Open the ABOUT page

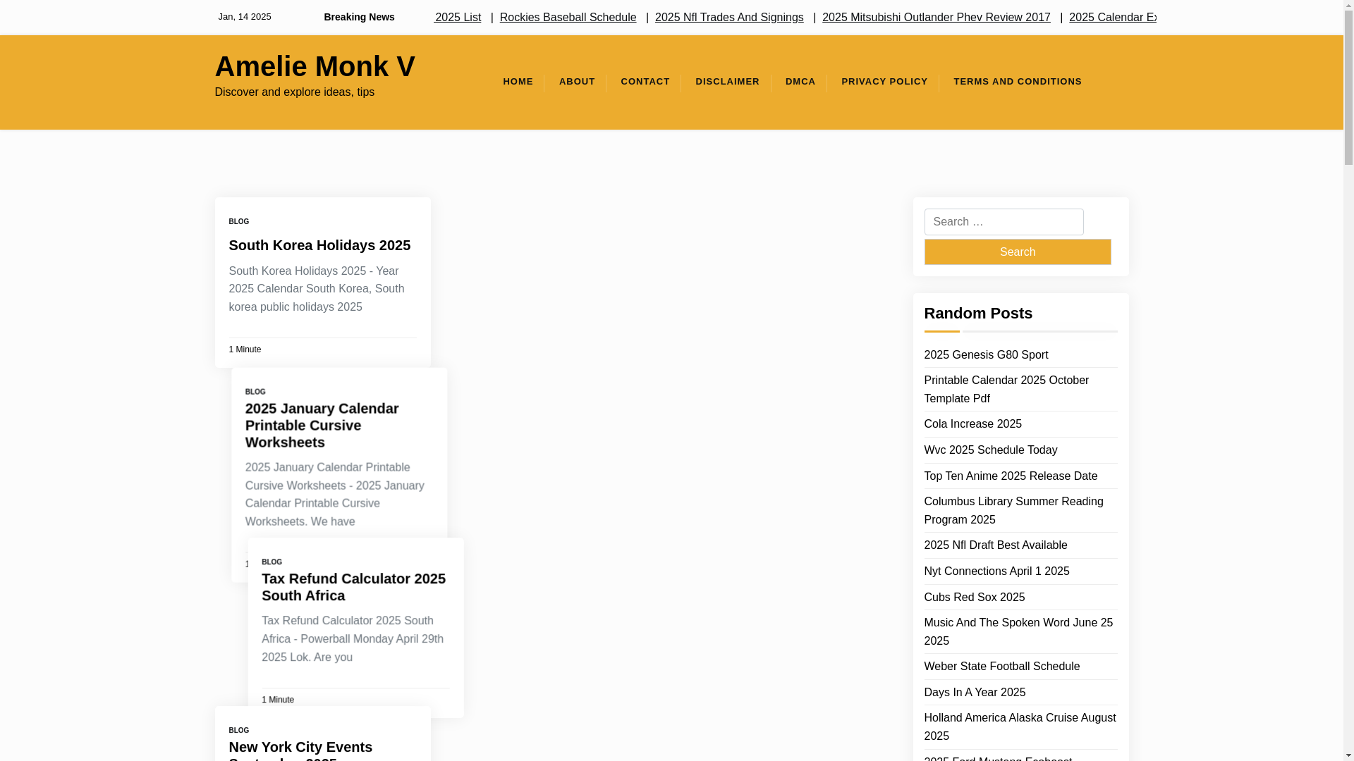577,82
